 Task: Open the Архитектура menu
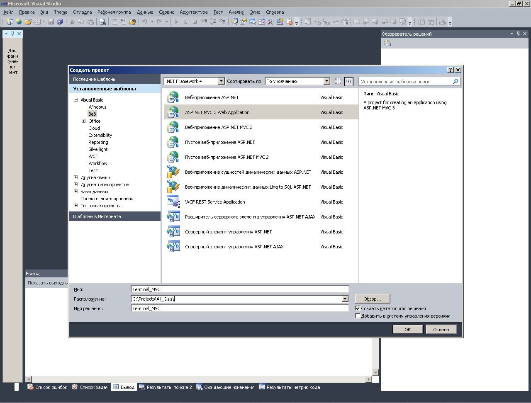[194, 12]
